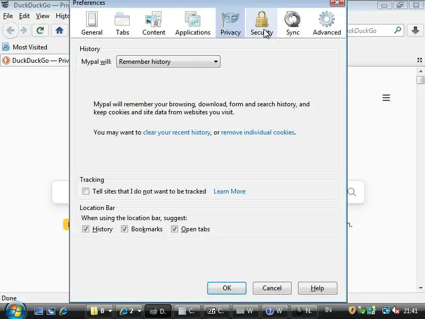Viewport: 425px width, 319px height.
Task: Click the Switch between windows icon
Action: (51, 311)
